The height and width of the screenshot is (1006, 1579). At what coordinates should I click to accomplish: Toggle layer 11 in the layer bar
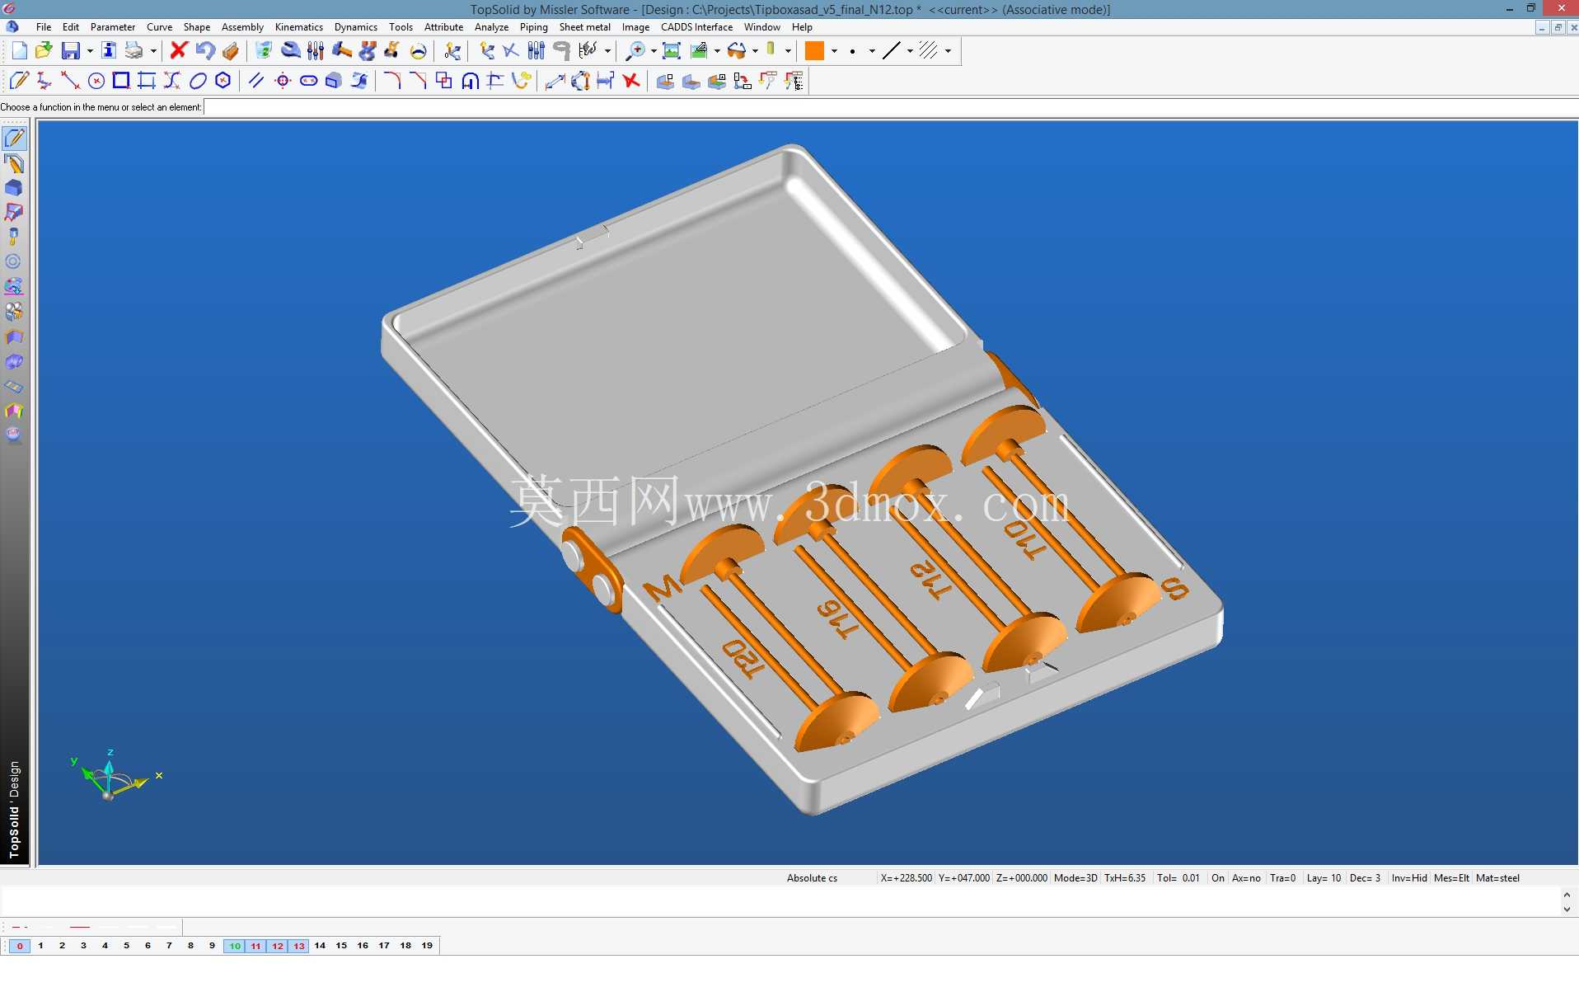pos(255,946)
